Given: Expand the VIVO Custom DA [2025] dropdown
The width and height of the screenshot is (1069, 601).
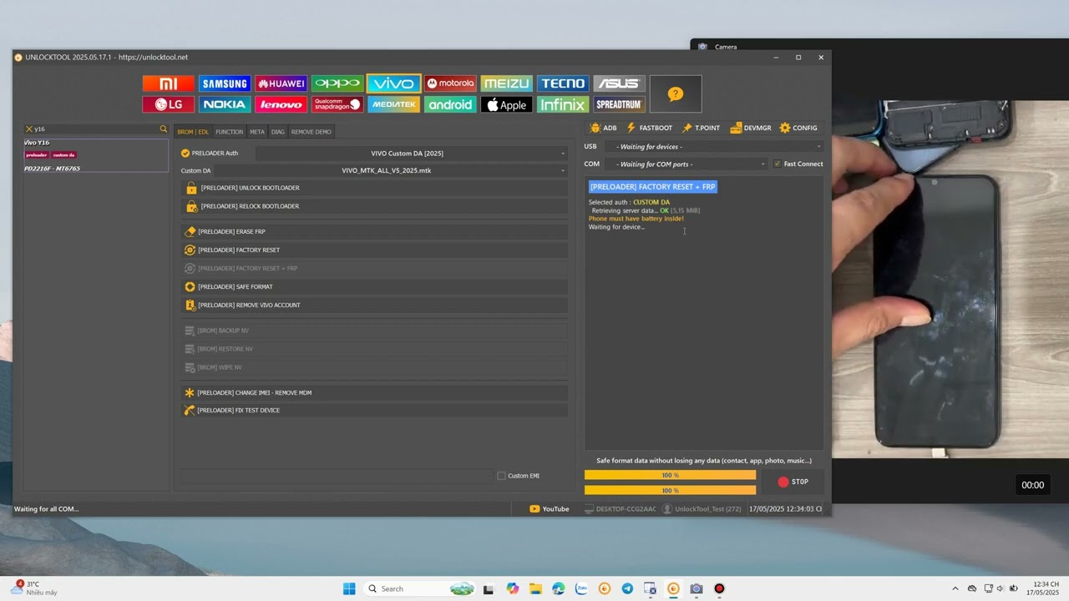Looking at the screenshot, I should click(412, 154).
